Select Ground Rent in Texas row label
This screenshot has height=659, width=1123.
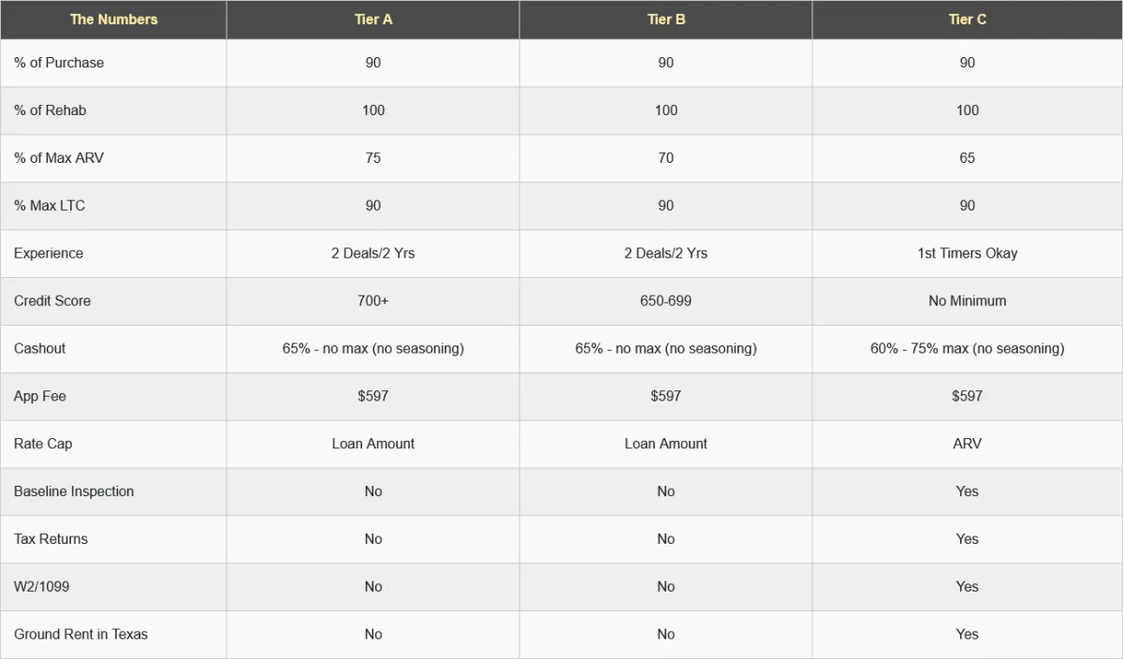point(80,635)
